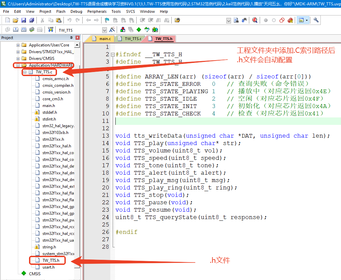Open a file using the Open folder icon
Screen dimensions: 341x280
click(16, 20)
